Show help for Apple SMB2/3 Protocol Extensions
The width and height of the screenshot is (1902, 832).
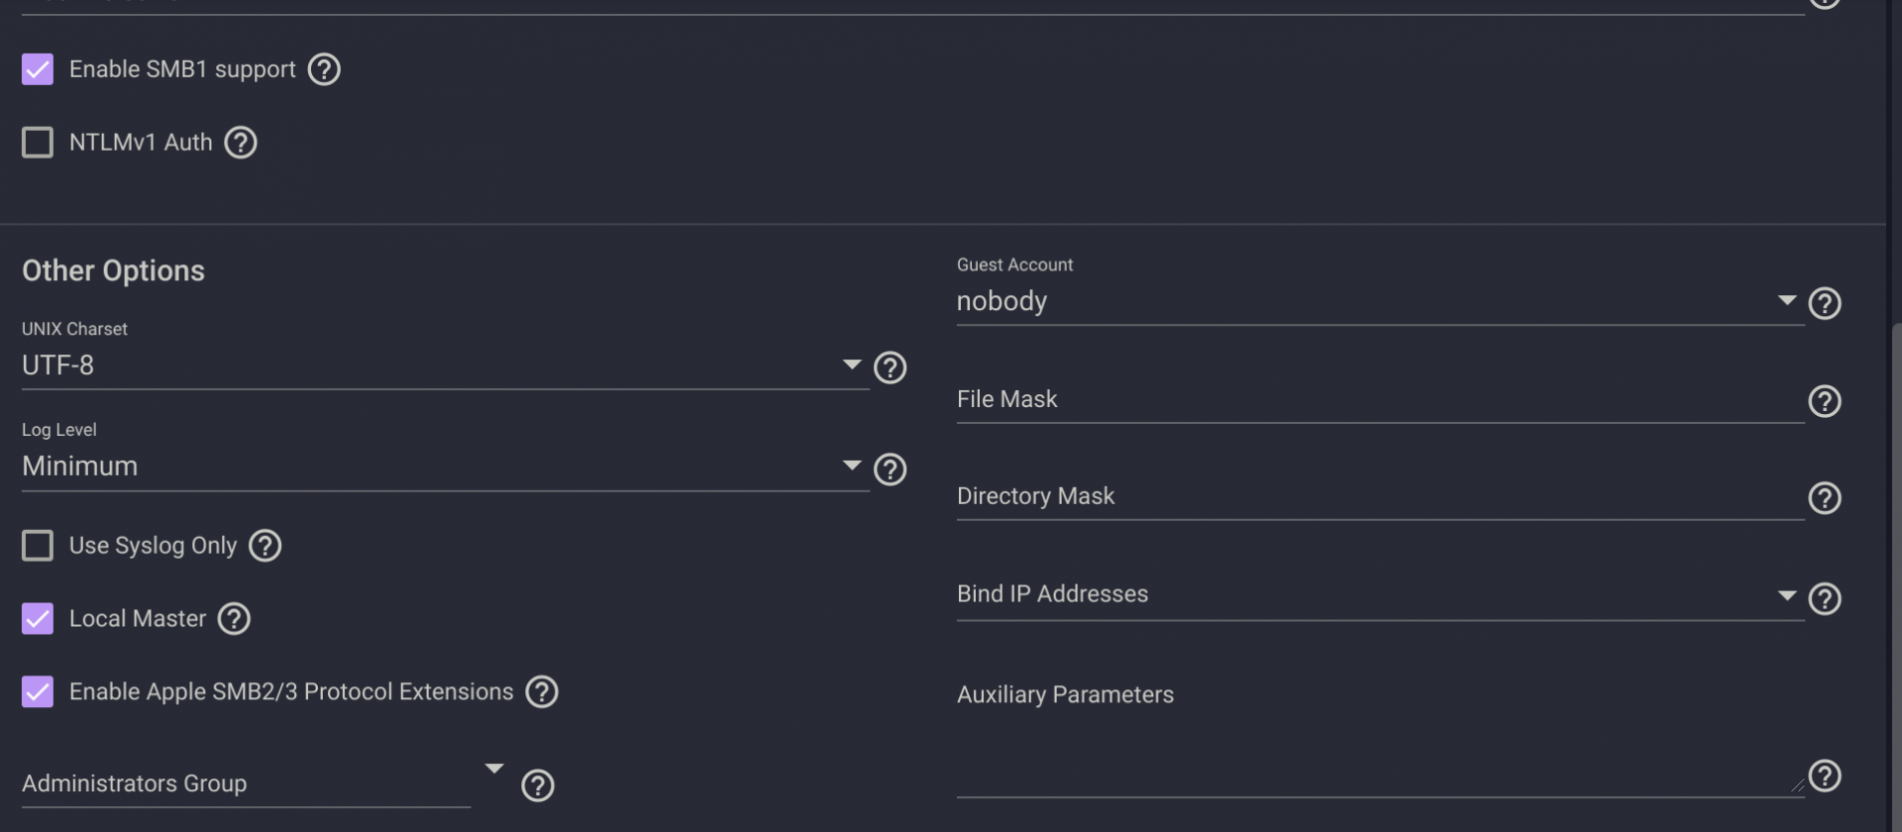(542, 691)
